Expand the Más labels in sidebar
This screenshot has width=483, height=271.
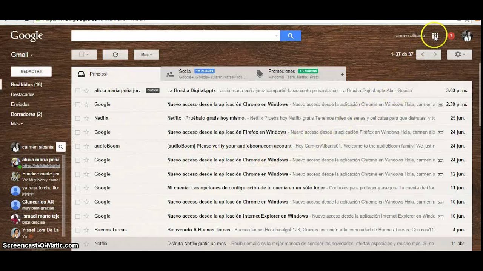[17, 124]
